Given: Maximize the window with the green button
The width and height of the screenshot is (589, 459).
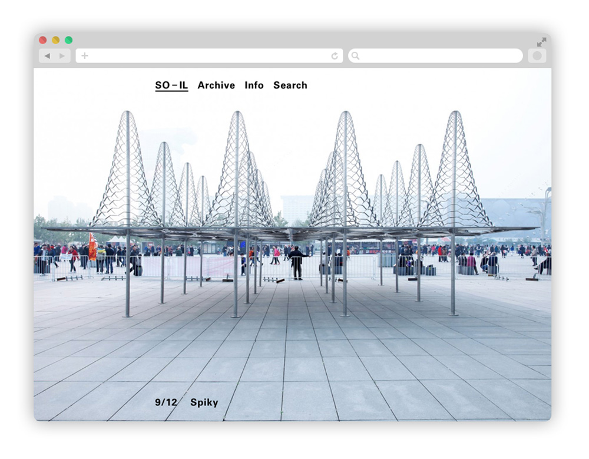Looking at the screenshot, I should click(x=68, y=40).
